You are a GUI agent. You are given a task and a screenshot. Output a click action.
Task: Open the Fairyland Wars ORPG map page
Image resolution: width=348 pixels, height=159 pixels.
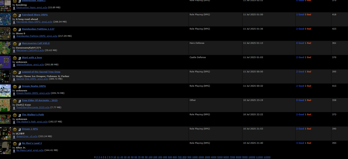click(35, 15)
